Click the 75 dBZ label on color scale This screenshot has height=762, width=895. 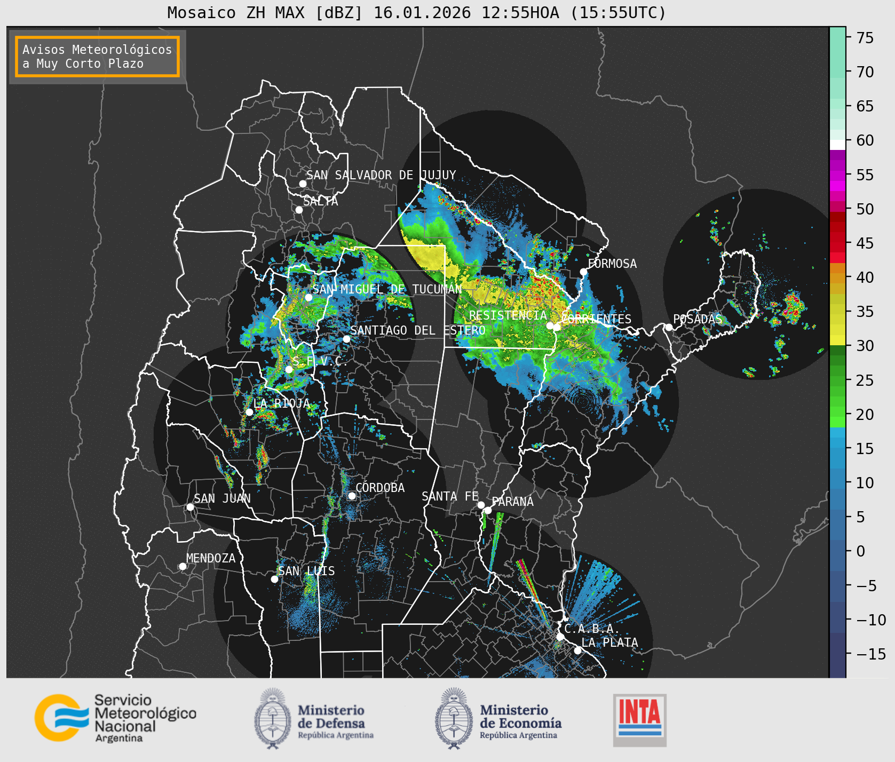[x=865, y=37]
